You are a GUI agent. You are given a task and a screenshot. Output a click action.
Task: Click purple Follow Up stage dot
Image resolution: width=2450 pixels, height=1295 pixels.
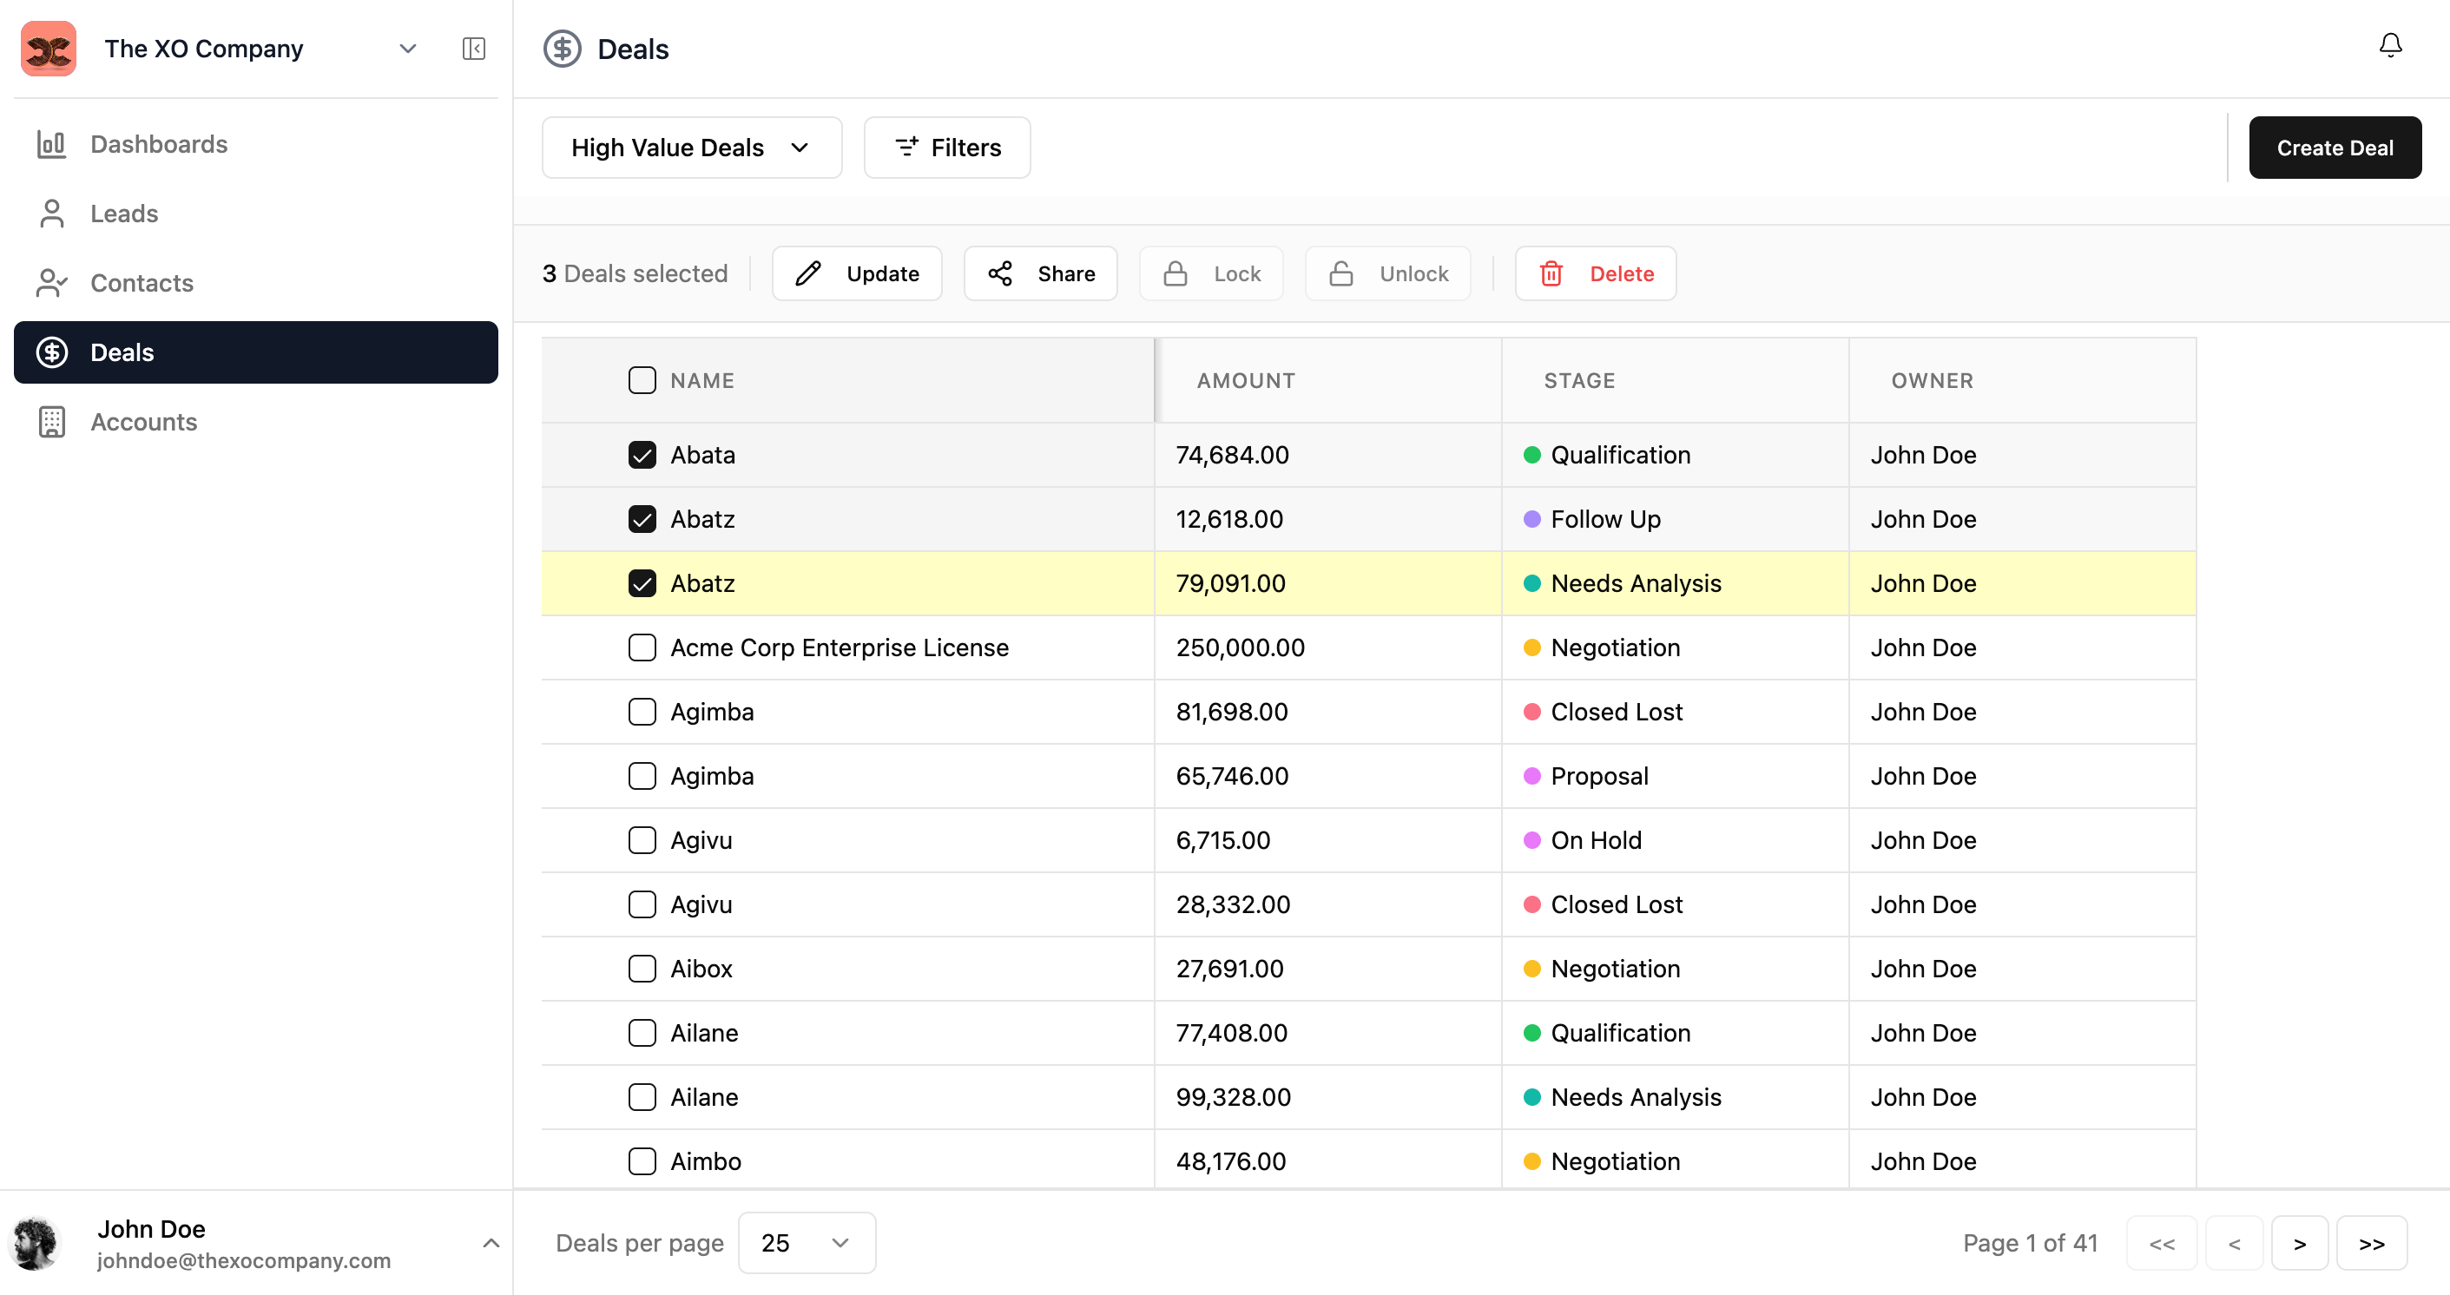[1531, 519]
